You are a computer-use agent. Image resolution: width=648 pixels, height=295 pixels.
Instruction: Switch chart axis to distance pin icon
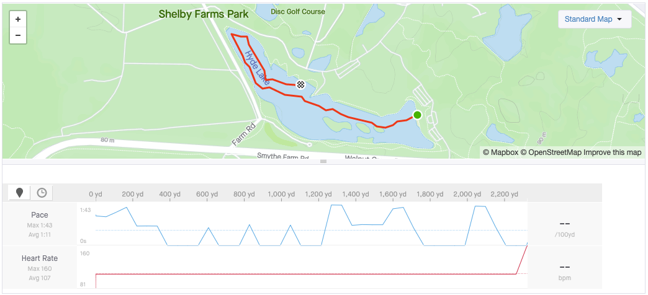point(19,193)
